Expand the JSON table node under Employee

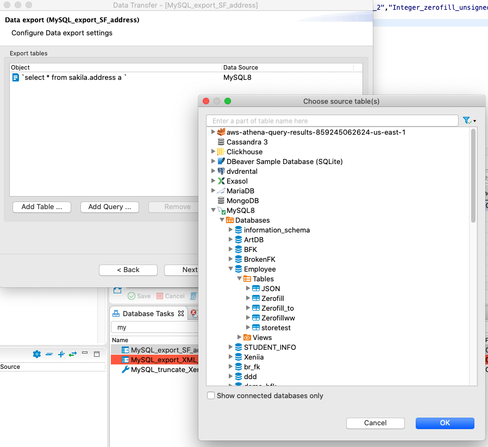coord(248,288)
